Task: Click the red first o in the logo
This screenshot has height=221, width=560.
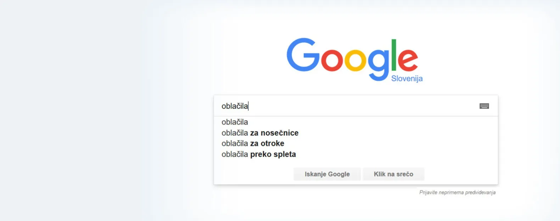Action: [332, 60]
